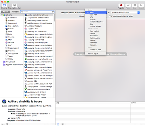This screenshot has height=126, width=145.
Task: Switch to the Azioni tab
Action: coord(5,12)
